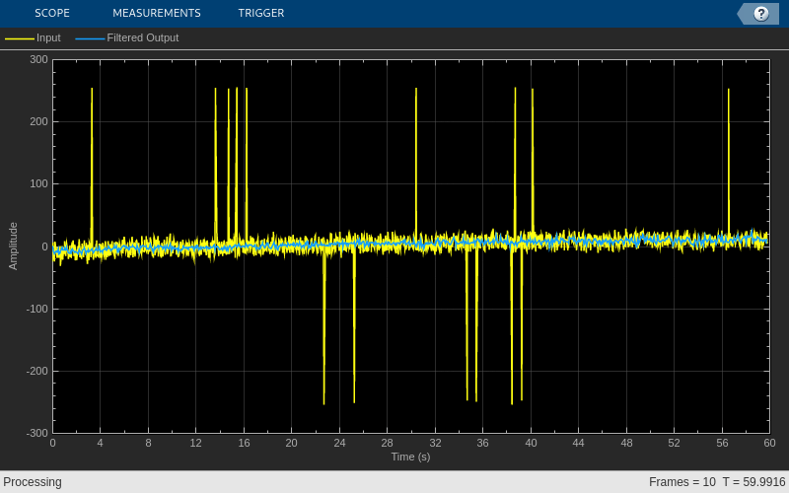The width and height of the screenshot is (789, 493).
Task: Click the -100 y-axis tick label
Action: (36, 309)
